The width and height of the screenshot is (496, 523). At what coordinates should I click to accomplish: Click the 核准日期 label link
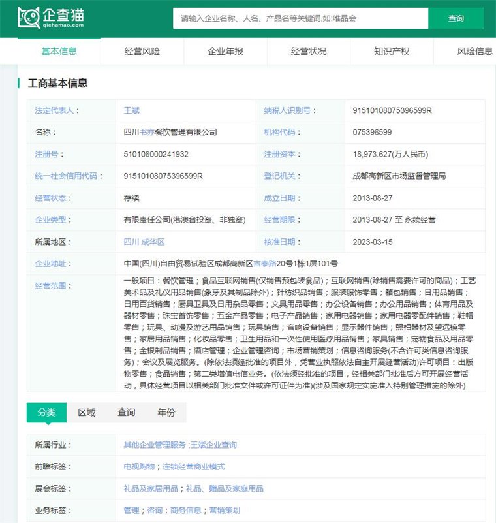tap(279, 242)
